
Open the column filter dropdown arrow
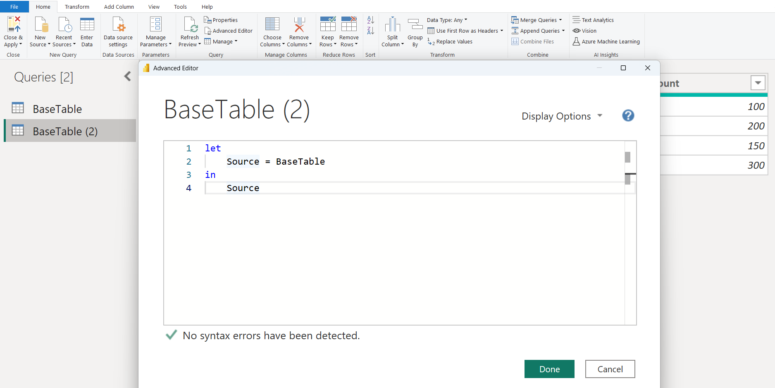758,83
